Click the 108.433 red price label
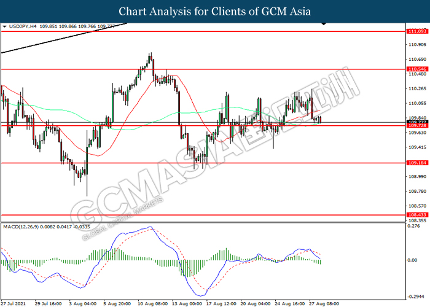This screenshot has height=307, width=430. pos(417,215)
